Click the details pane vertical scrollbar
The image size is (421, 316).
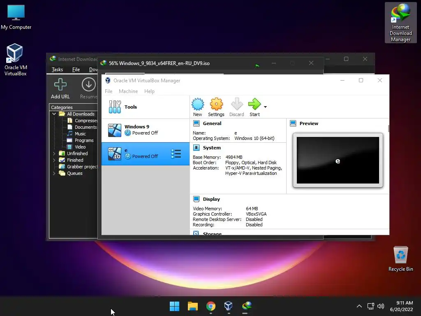tap(388, 128)
